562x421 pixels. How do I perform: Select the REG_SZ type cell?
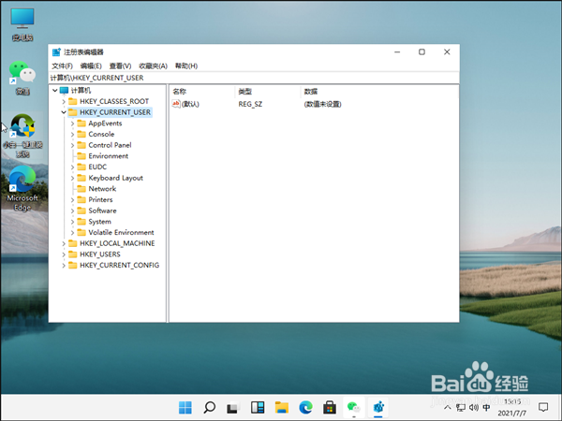tap(250, 104)
